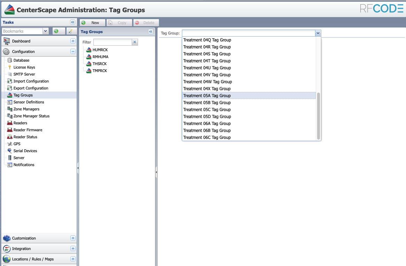This screenshot has width=406, height=266.
Task: Click the add bookmark green plus icon
Action: [x=56, y=31]
